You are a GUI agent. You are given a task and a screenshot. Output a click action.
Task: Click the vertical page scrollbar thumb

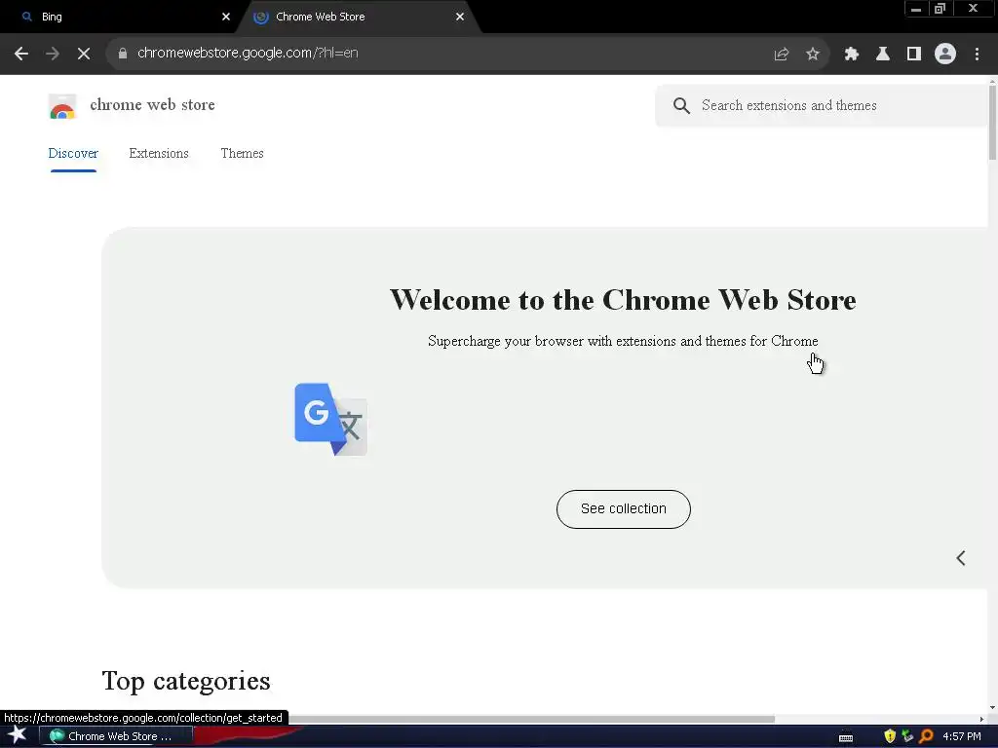[x=992, y=122]
